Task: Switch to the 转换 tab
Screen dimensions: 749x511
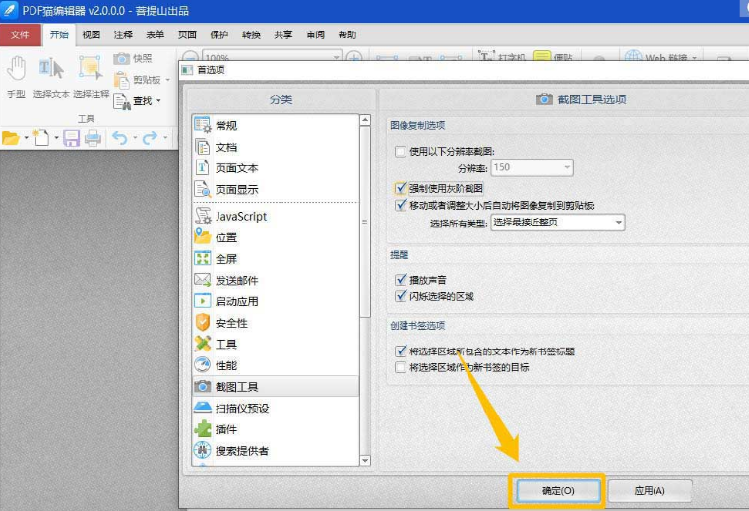Action: 251,34
